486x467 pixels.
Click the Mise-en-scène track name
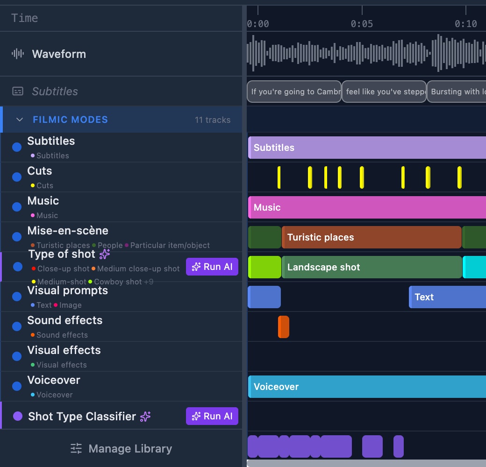pyautogui.click(x=68, y=230)
